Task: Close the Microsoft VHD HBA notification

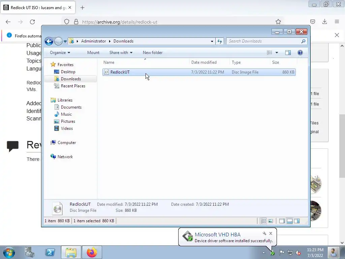Action: [x=271, y=233]
